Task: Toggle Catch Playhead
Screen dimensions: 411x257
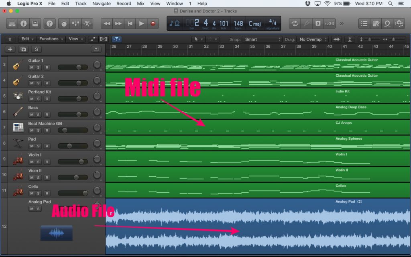Action: point(117,39)
